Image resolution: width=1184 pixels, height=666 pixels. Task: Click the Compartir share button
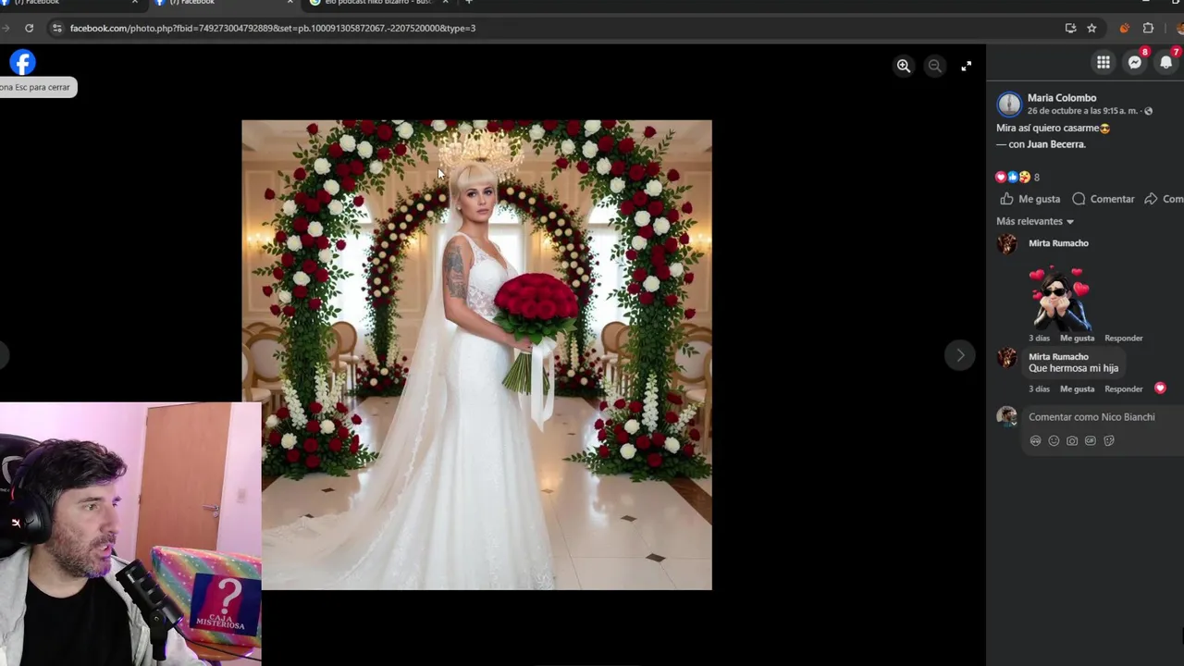click(x=1164, y=199)
